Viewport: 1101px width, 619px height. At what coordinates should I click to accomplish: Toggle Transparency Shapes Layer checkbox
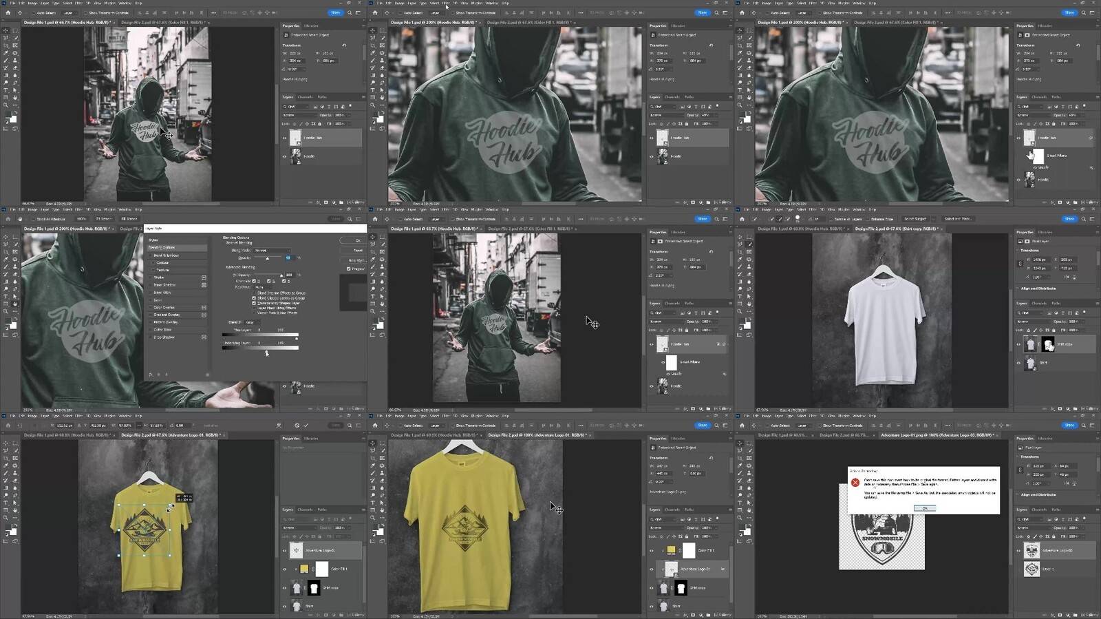tap(254, 303)
